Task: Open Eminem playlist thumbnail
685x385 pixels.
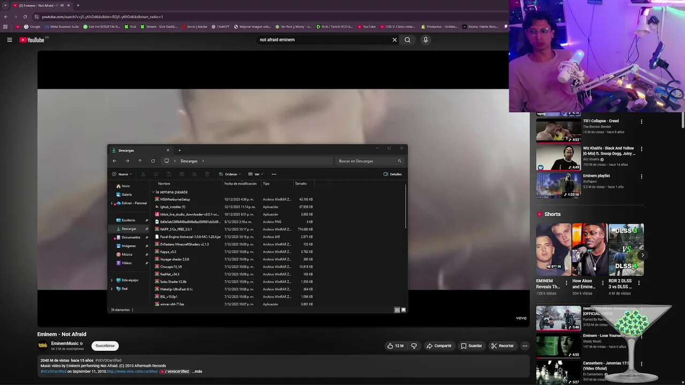Action: click(x=558, y=185)
